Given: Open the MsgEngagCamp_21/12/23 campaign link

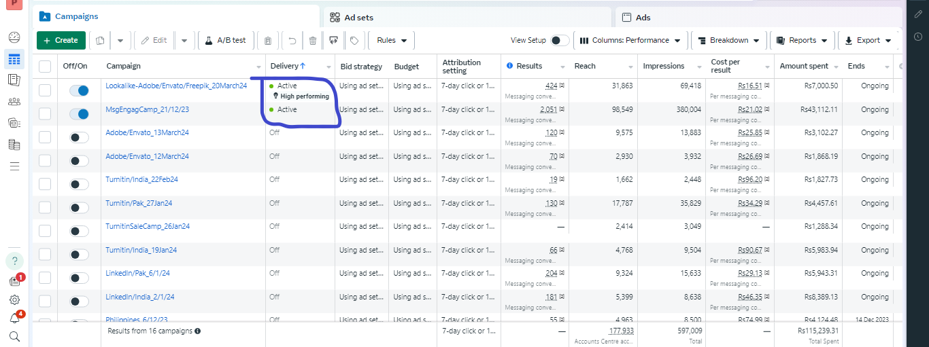Looking at the screenshot, I should click(x=147, y=109).
